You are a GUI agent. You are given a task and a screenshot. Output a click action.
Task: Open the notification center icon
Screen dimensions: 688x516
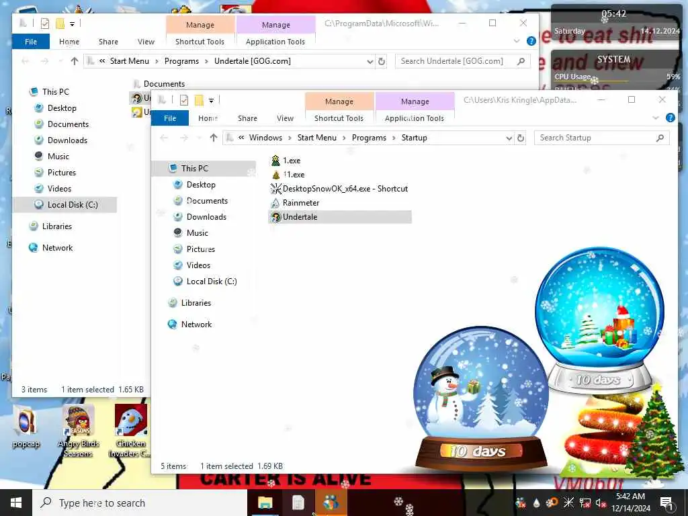[x=666, y=503]
